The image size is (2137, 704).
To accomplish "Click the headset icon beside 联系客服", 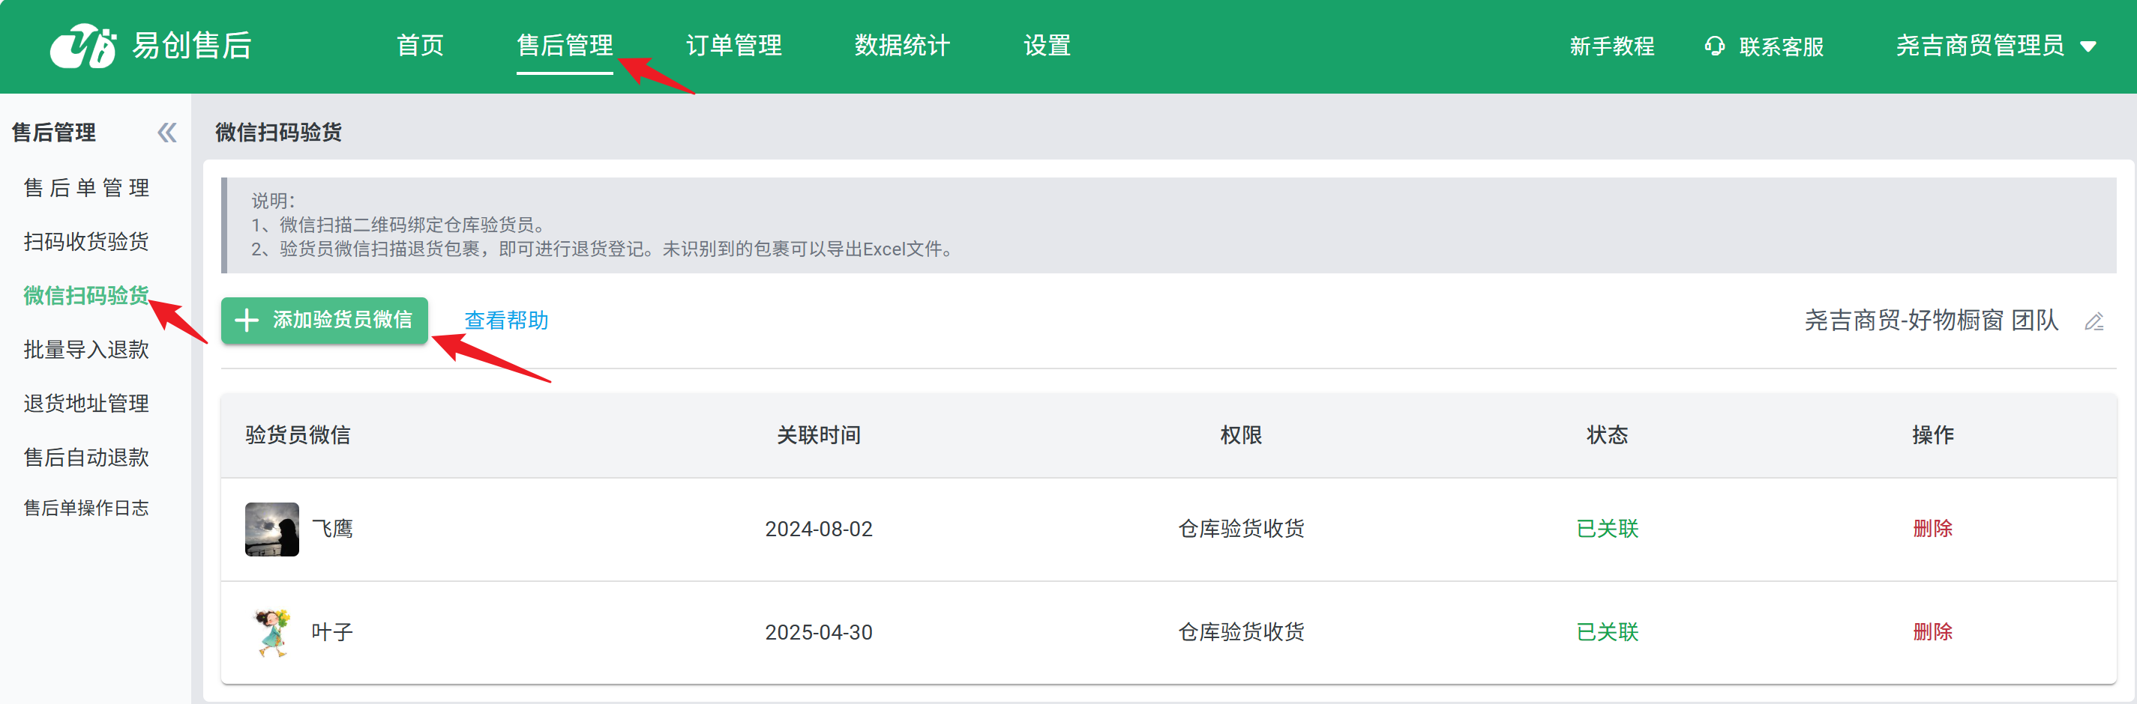I will [x=1714, y=46].
